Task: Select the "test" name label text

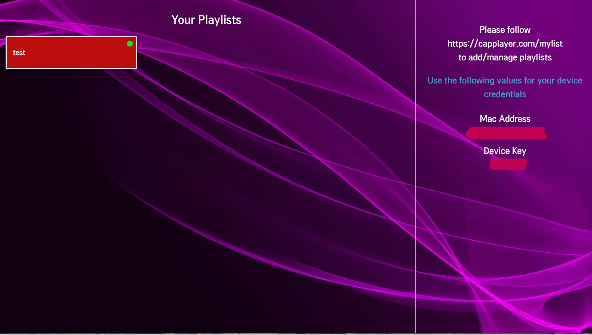Action: (19, 53)
